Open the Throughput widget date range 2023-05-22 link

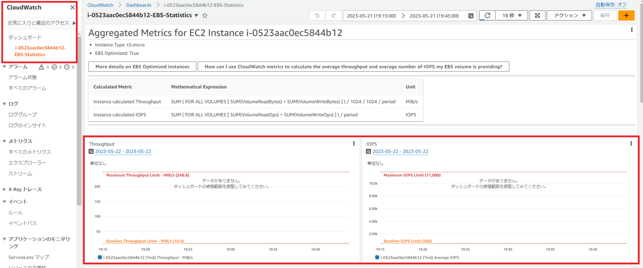point(123,152)
